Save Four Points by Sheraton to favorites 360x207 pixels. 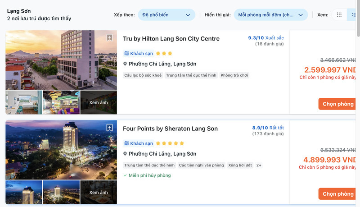109,128
